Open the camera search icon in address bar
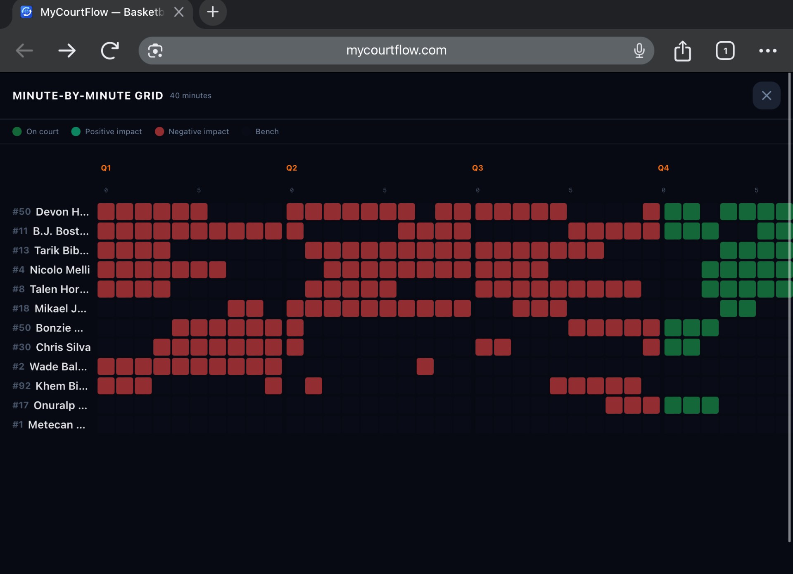The image size is (793, 574). tap(155, 51)
